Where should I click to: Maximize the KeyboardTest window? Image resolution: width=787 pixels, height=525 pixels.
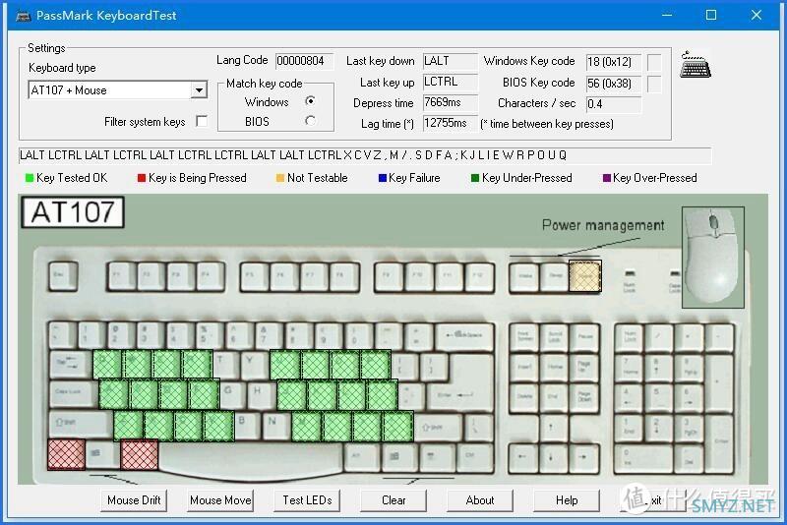(711, 15)
